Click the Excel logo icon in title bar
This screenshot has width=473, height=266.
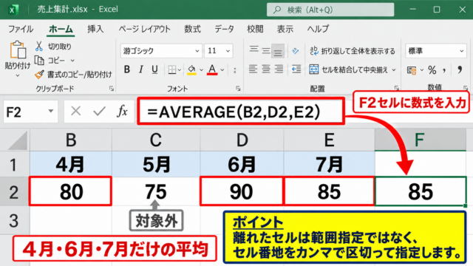point(13,10)
